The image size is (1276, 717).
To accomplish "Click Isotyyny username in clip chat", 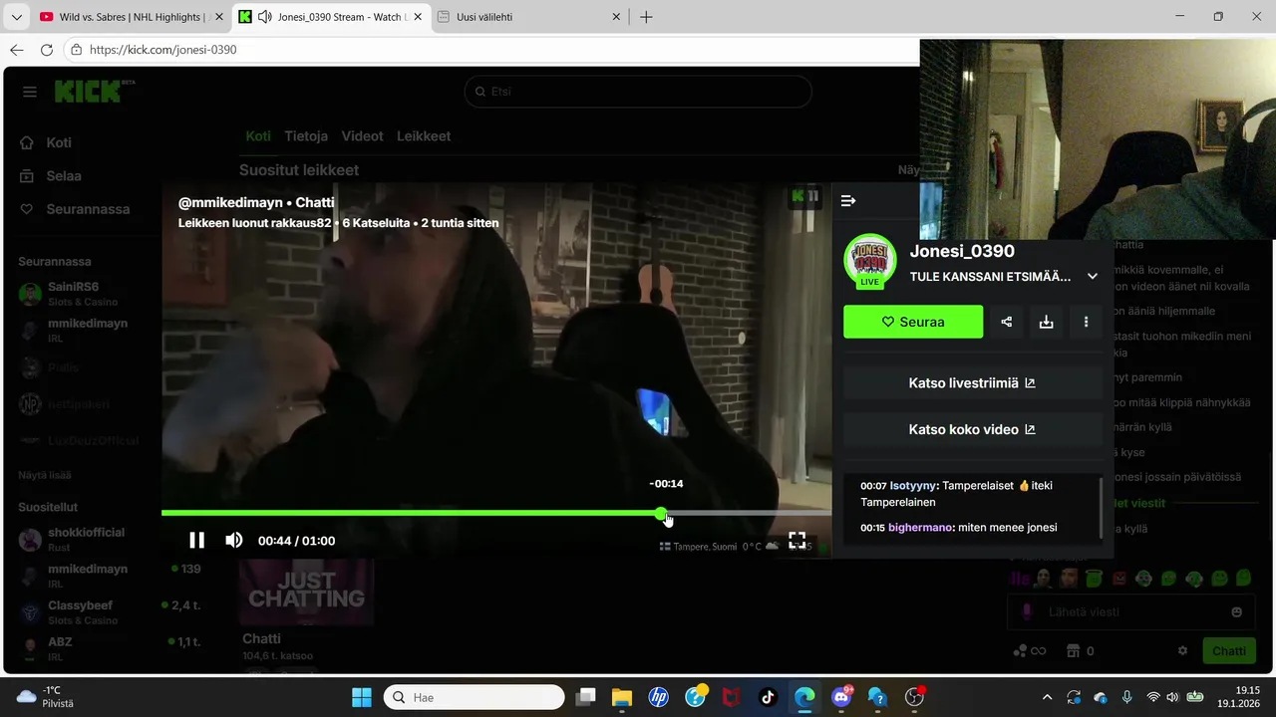I will click(913, 486).
